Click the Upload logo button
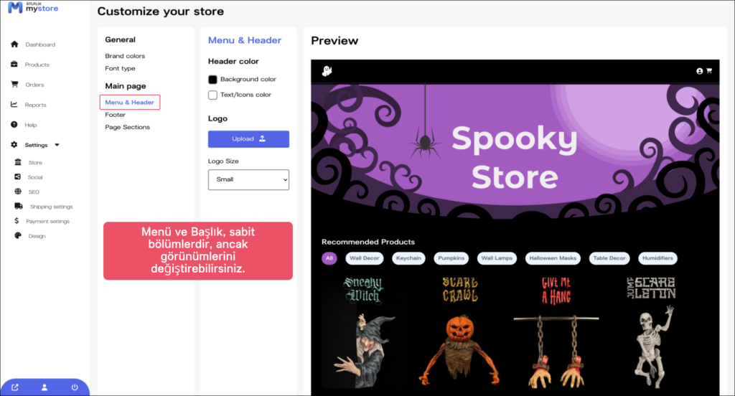This screenshot has height=396, width=735. coord(248,138)
